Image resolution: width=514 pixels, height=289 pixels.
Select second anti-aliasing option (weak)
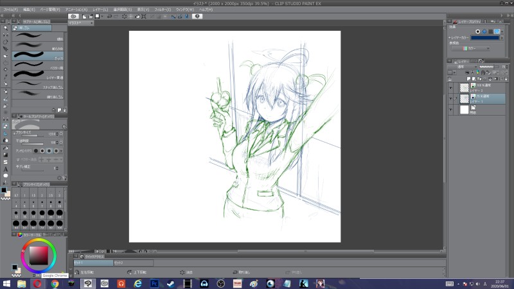[42, 151]
